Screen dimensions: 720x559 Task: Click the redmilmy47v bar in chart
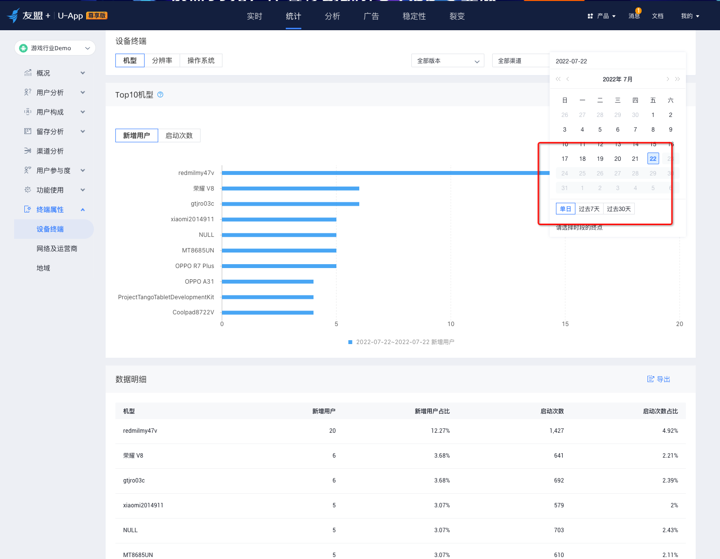coord(386,173)
